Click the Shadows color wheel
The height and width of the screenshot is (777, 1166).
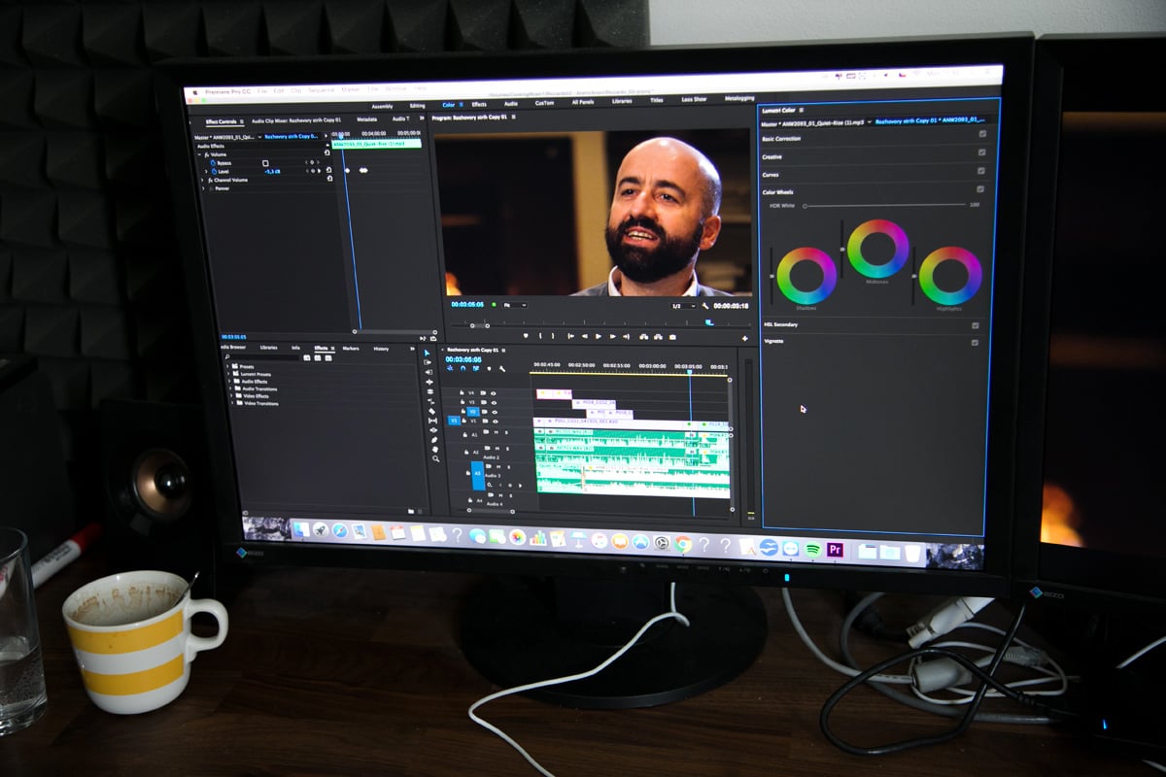[806, 276]
